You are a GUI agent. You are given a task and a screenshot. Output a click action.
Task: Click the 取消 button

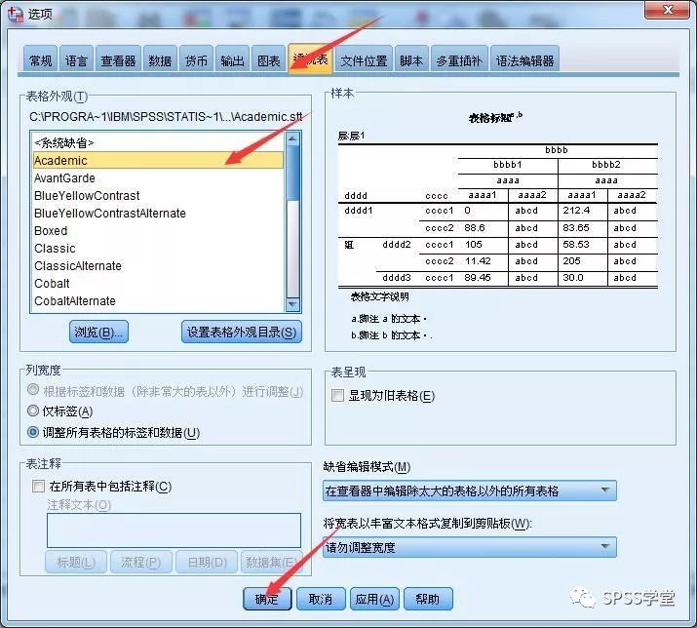click(x=321, y=599)
